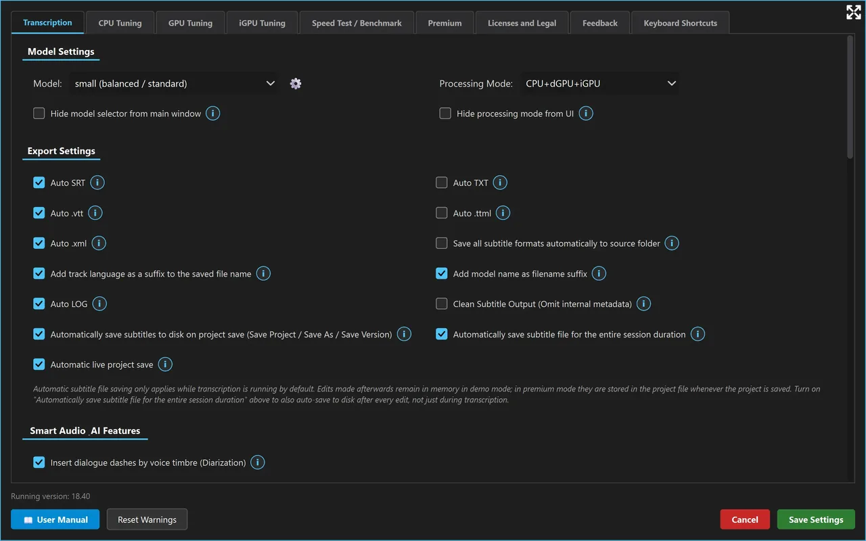Toggle Insert dialogue dashes by voice timbre
This screenshot has height=541, width=866.
tap(39, 463)
